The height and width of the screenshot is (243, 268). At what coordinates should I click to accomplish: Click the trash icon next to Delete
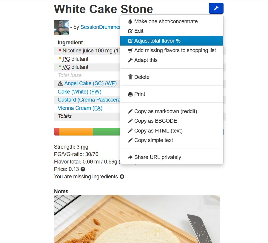pyautogui.click(x=130, y=77)
